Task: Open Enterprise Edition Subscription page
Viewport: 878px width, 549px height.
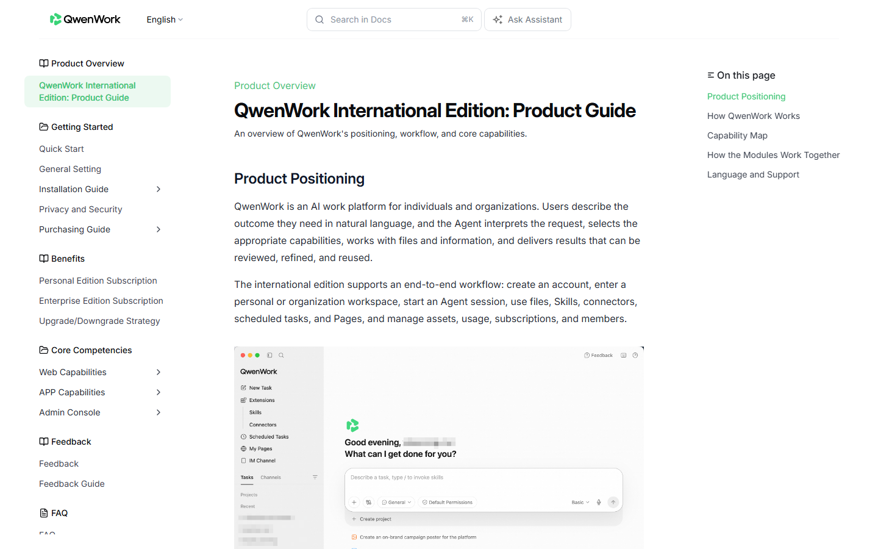Action: click(101, 301)
